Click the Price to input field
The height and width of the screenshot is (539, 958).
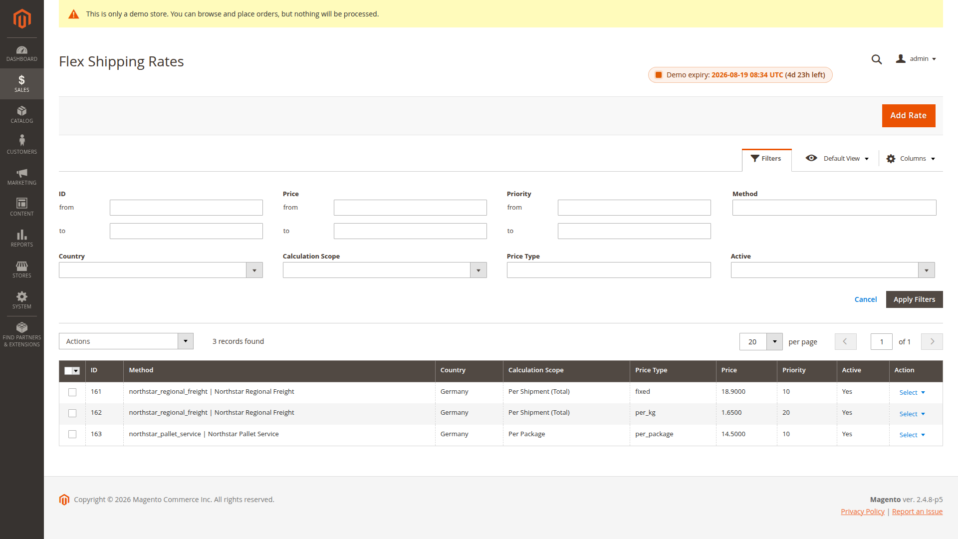click(410, 231)
